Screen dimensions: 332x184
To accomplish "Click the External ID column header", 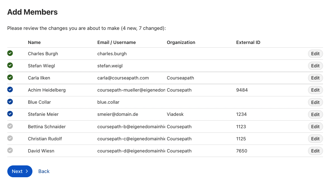I will point(248,43).
